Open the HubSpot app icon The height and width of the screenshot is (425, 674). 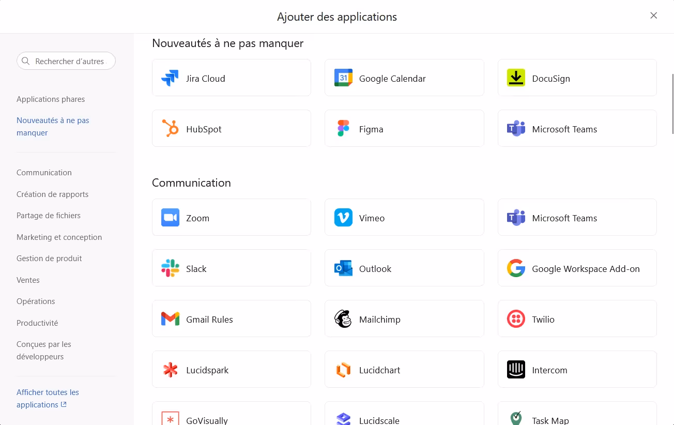[x=170, y=129]
